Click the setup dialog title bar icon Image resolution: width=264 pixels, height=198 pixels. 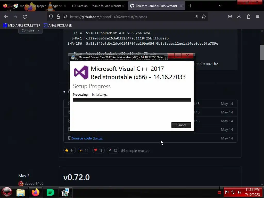coord(73,57)
